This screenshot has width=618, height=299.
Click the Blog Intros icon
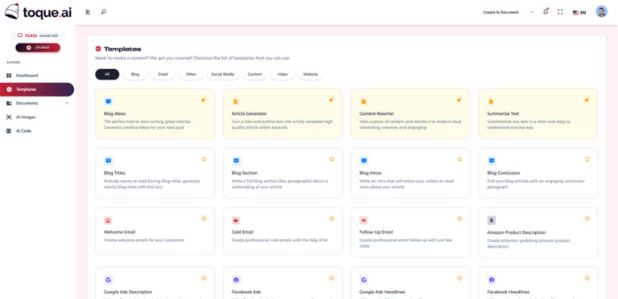click(364, 161)
